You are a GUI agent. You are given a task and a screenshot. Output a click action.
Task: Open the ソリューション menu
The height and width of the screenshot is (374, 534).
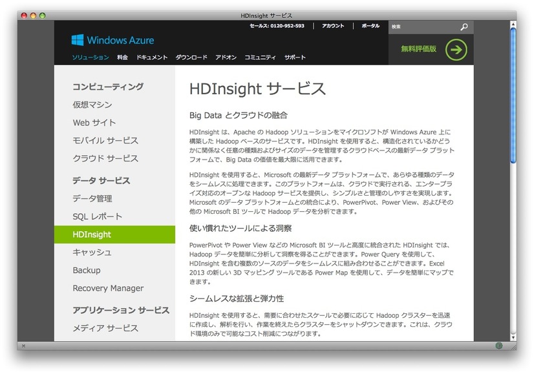(91, 57)
